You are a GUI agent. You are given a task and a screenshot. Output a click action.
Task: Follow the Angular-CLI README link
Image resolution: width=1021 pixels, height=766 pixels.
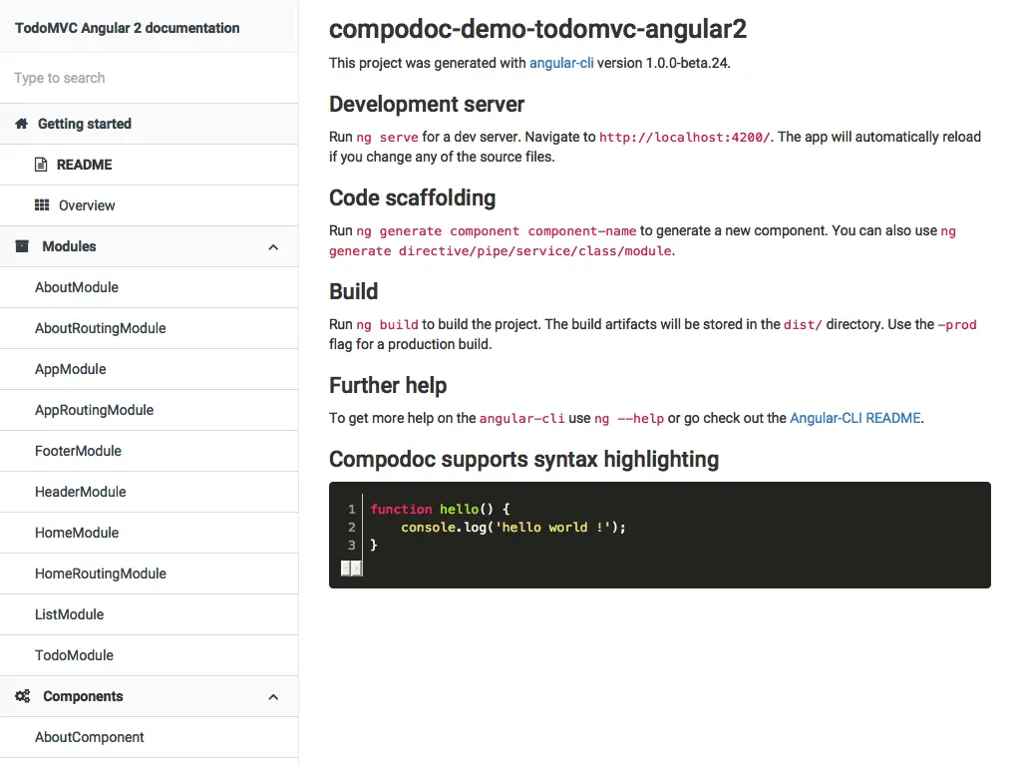854,418
